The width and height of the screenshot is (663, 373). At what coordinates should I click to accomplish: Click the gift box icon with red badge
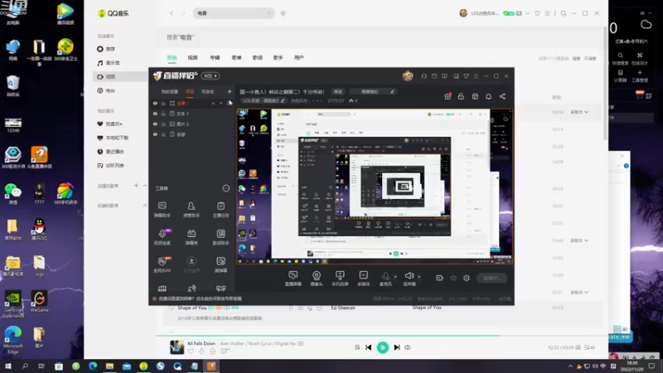pyautogui.click(x=448, y=96)
